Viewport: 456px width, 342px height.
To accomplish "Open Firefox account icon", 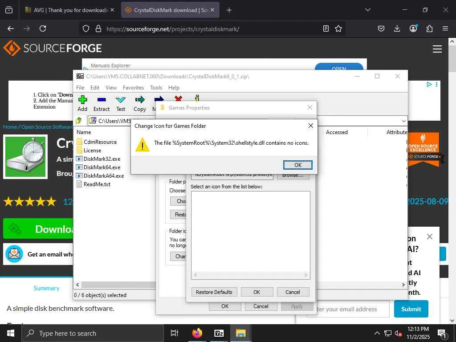I will coord(413,28).
